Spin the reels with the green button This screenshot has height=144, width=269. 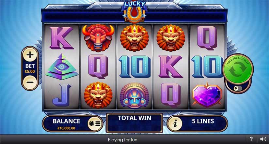point(238,69)
